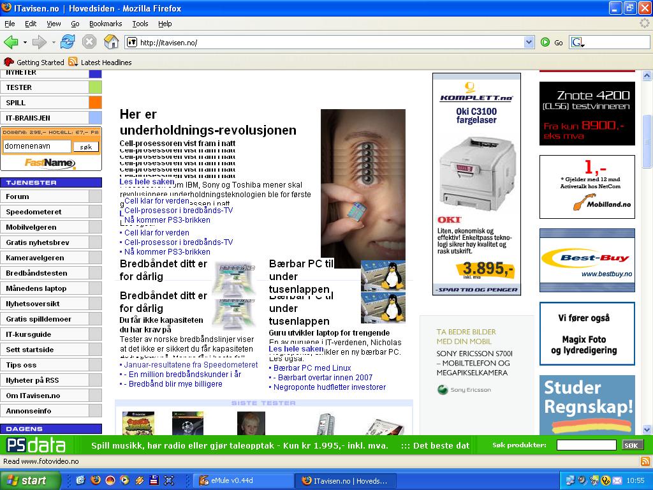Open the Speedometeret link in sidebar
Viewport: 653px width, 490px height.
click(51, 212)
